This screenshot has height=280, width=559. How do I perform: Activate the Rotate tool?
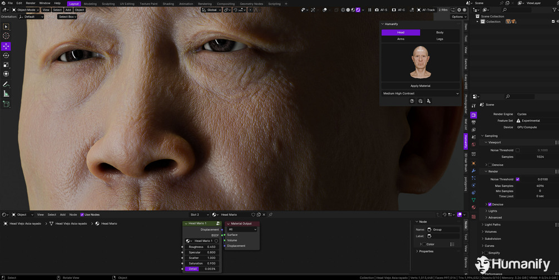coord(6,55)
